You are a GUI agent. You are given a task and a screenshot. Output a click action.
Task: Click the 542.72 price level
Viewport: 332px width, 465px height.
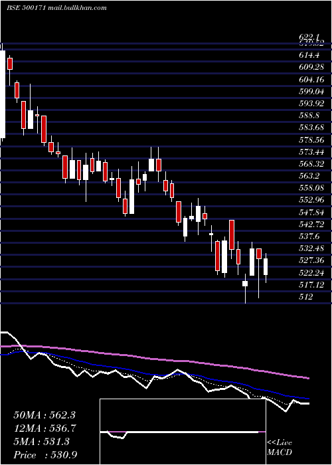coord(311,225)
